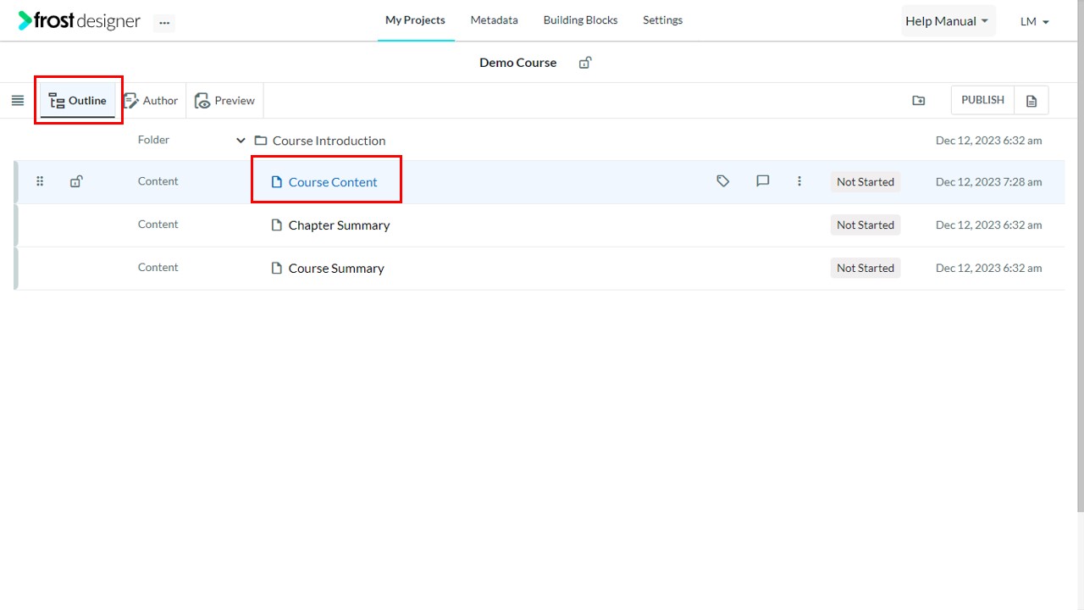The width and height of the screenshot is (1084, 610).
Task: Click the frost designer logo
Action: point(80,21)
